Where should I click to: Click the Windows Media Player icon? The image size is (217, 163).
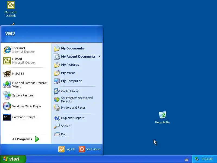(x=7, y=106)
